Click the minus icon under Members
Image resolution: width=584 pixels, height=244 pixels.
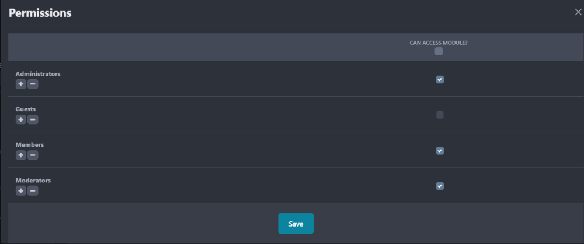(x=33, y=155)
